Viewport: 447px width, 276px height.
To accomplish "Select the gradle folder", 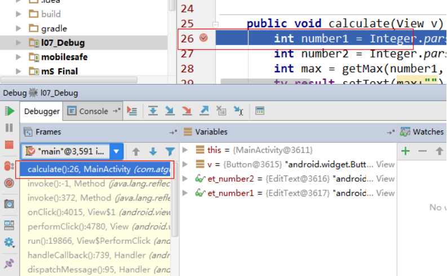I will pyautogui.click(x=54, y=29).
